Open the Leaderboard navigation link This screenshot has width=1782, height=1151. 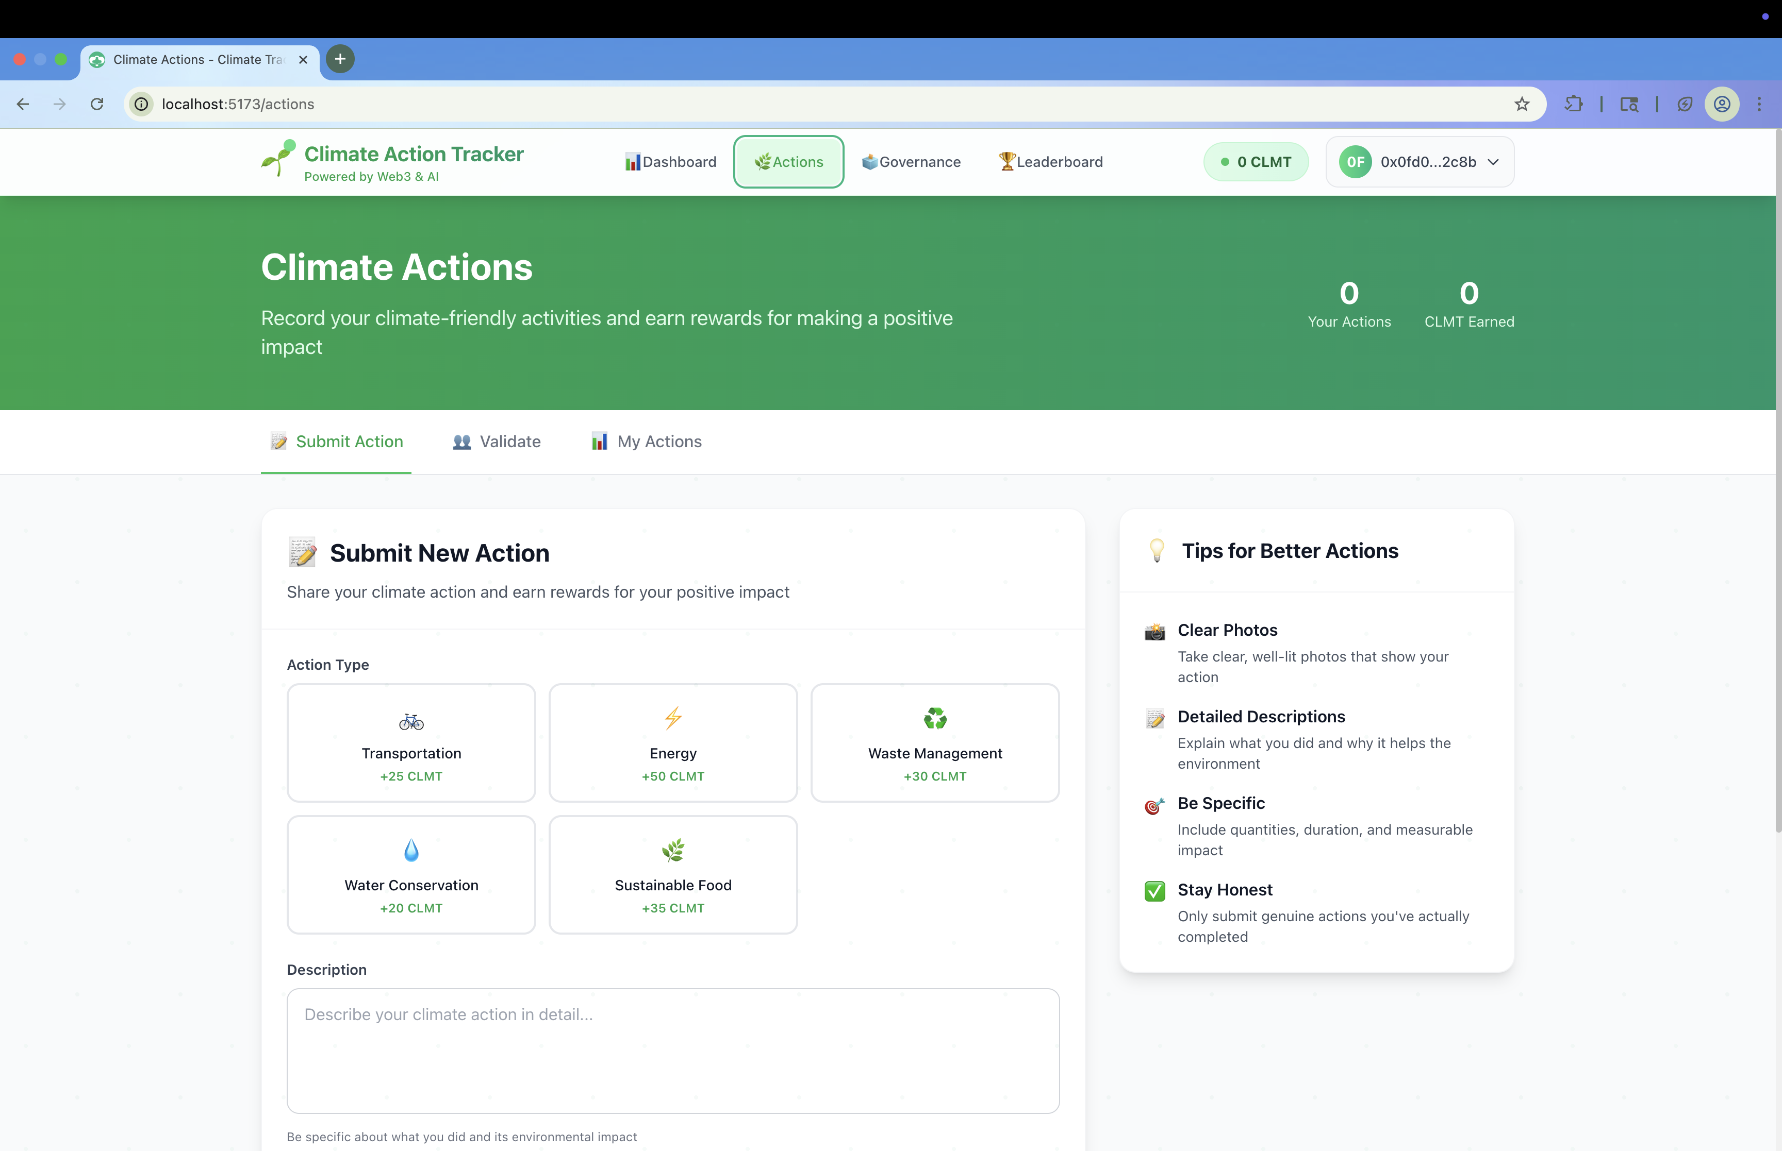pos(1050,161)
